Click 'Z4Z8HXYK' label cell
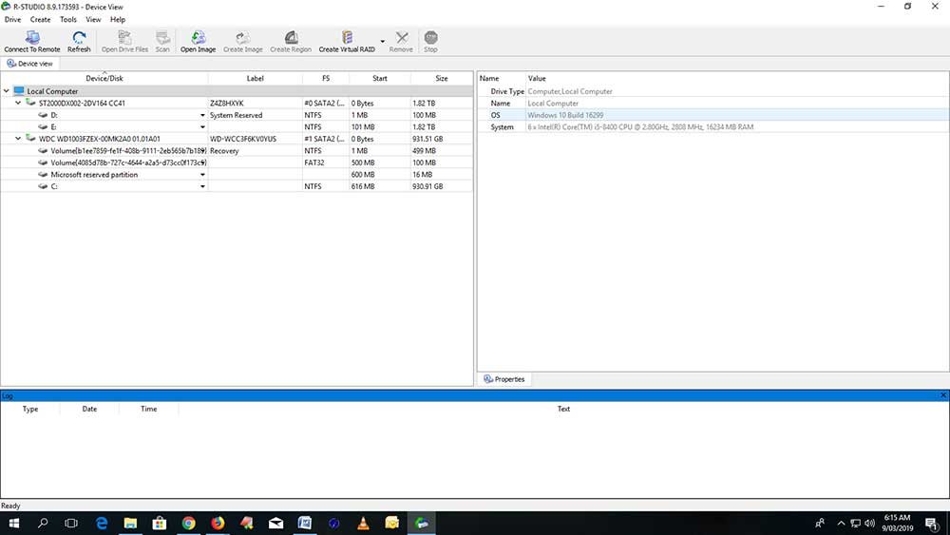 tap(227, 103)
